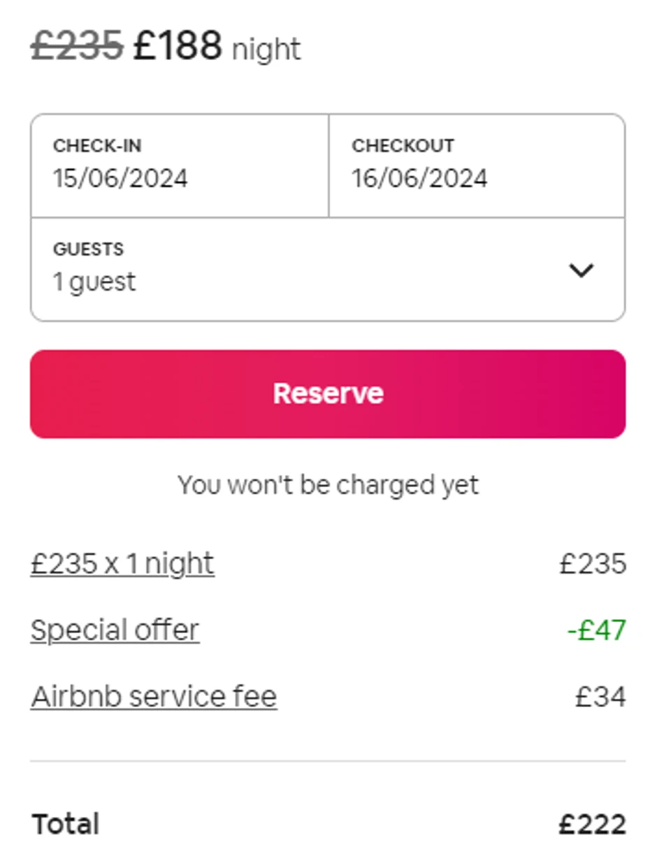Viewport: 657px width, 856px height.
Task: Open the checkout date 16/06/2024 field
Action: point(419,178)
